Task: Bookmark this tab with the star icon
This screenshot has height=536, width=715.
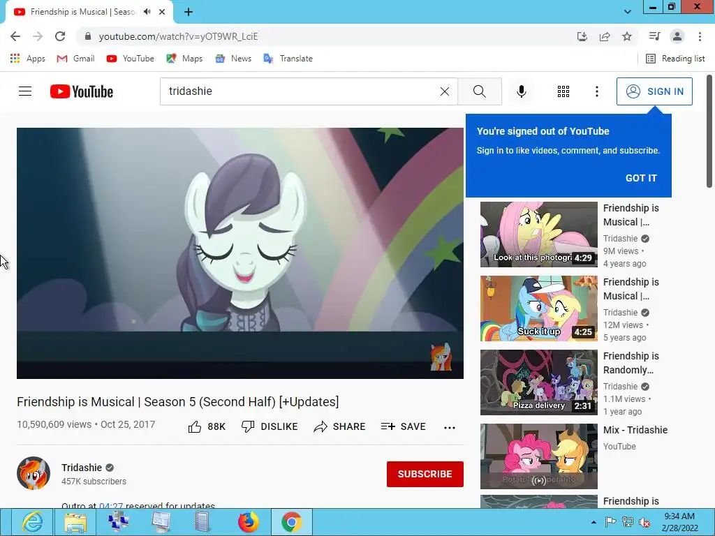Action: [x=627, y=36]
